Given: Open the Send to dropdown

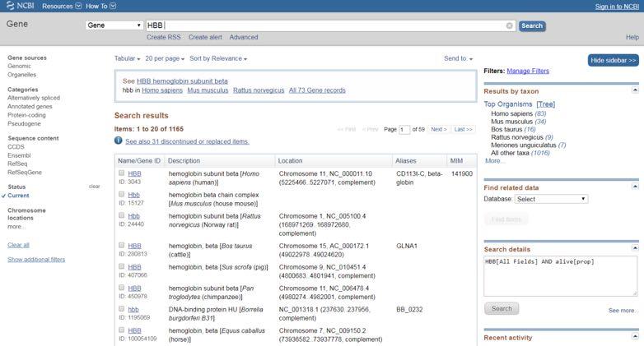Looking at the screenshot, I should 458,58.
